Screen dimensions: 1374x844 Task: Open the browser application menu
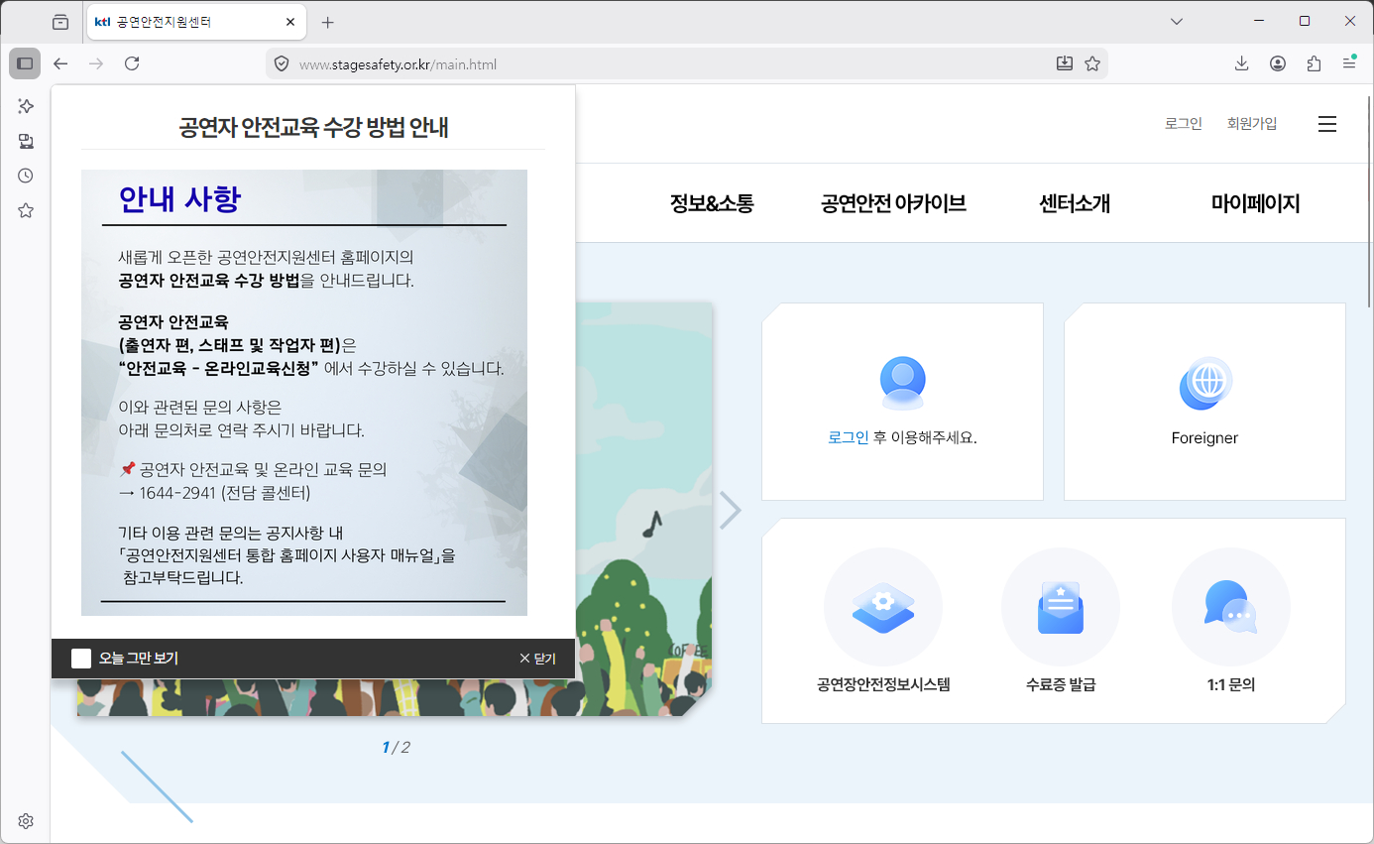pos(1349,63)
